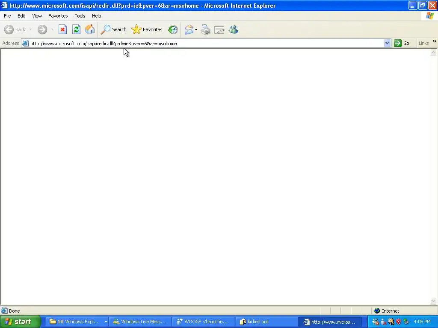Screen dimensions: 438x328
Task: Click the Done status bar page icon
Action: [4, 311]
